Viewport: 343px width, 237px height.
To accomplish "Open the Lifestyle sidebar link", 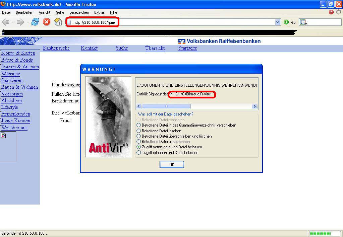I will [x=10, y=107].
